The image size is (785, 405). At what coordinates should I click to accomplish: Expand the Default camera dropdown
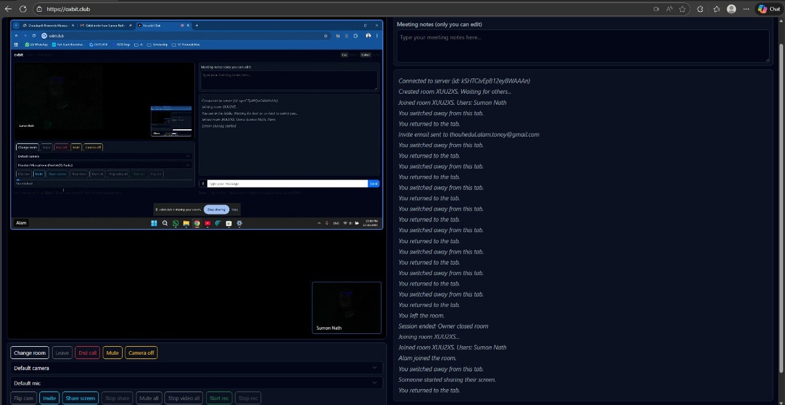pyautogui.click(x=196, y=368)
